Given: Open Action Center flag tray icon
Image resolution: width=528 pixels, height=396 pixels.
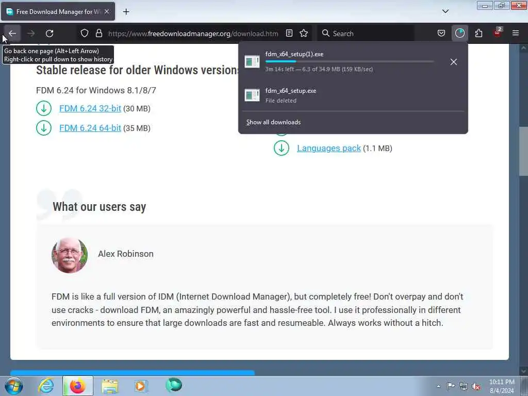Looking at the screenshot, I should coord(451,386).
